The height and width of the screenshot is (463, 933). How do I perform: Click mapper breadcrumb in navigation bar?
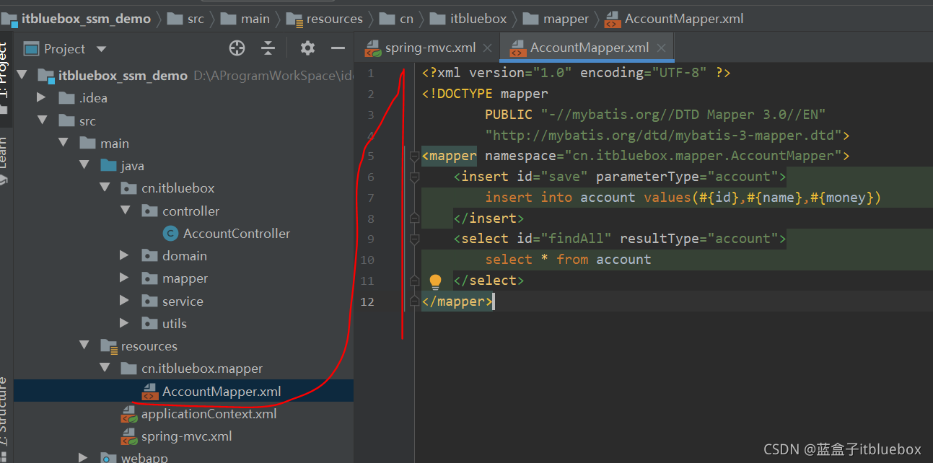556,19
